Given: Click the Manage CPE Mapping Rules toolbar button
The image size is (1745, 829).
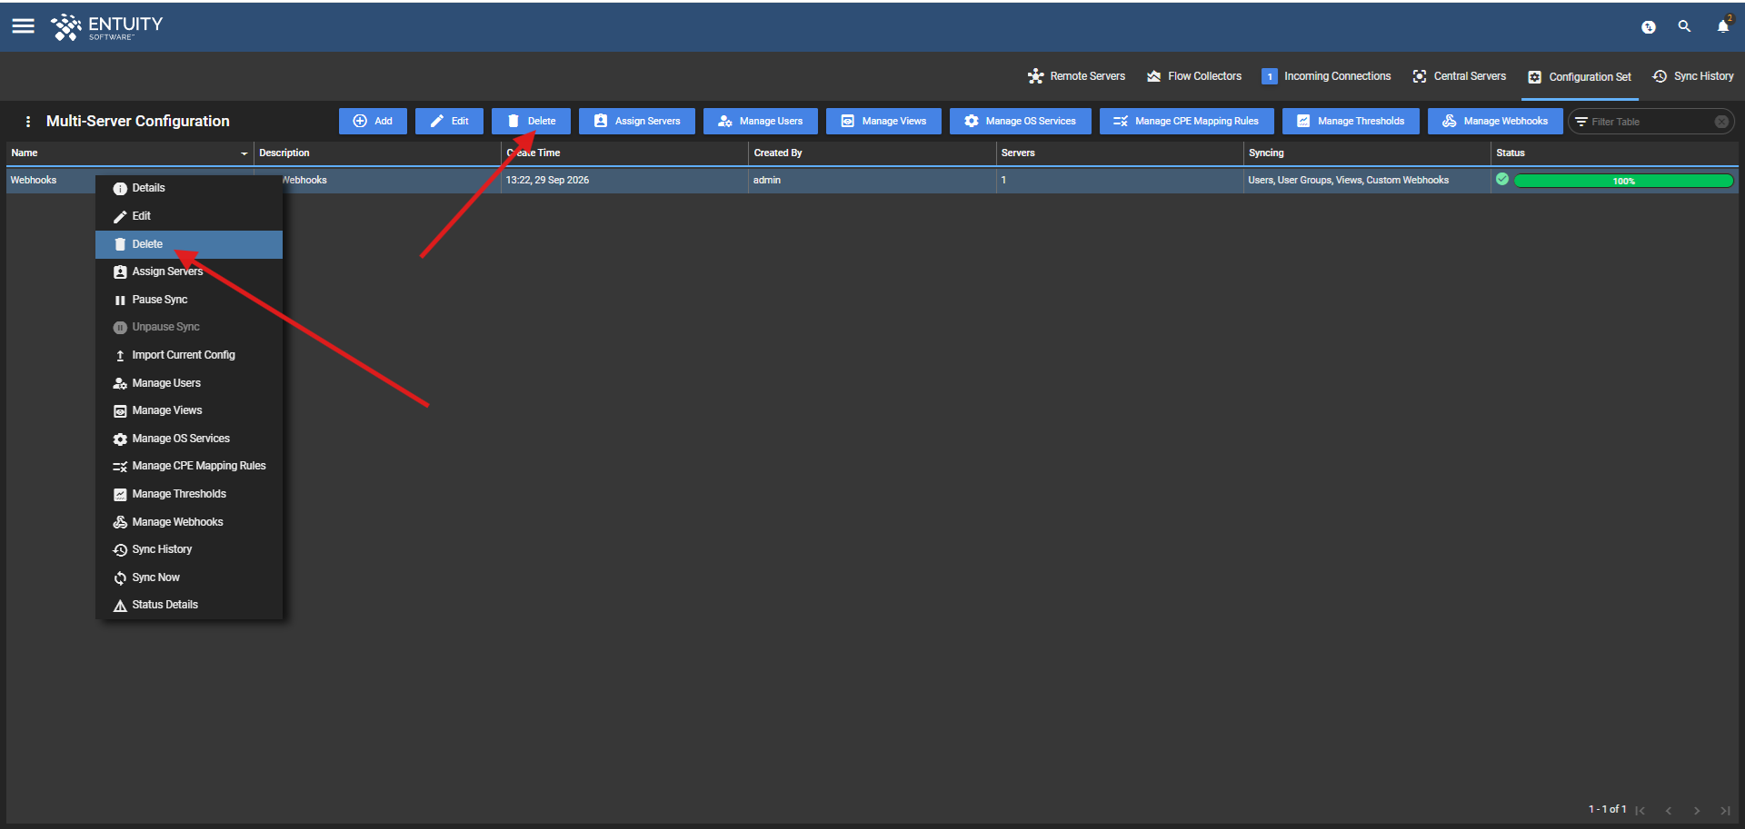Looking at the screenshot, I should click(1187, 121).
